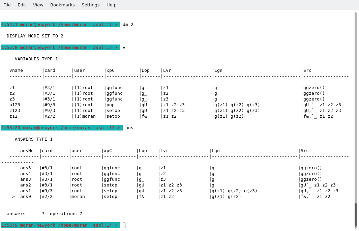Image resolution: width=359 pixels, height=231 pixels.
Task: Click the 'VARIABLES TYPE 1' heading
Action: [36, 59]
